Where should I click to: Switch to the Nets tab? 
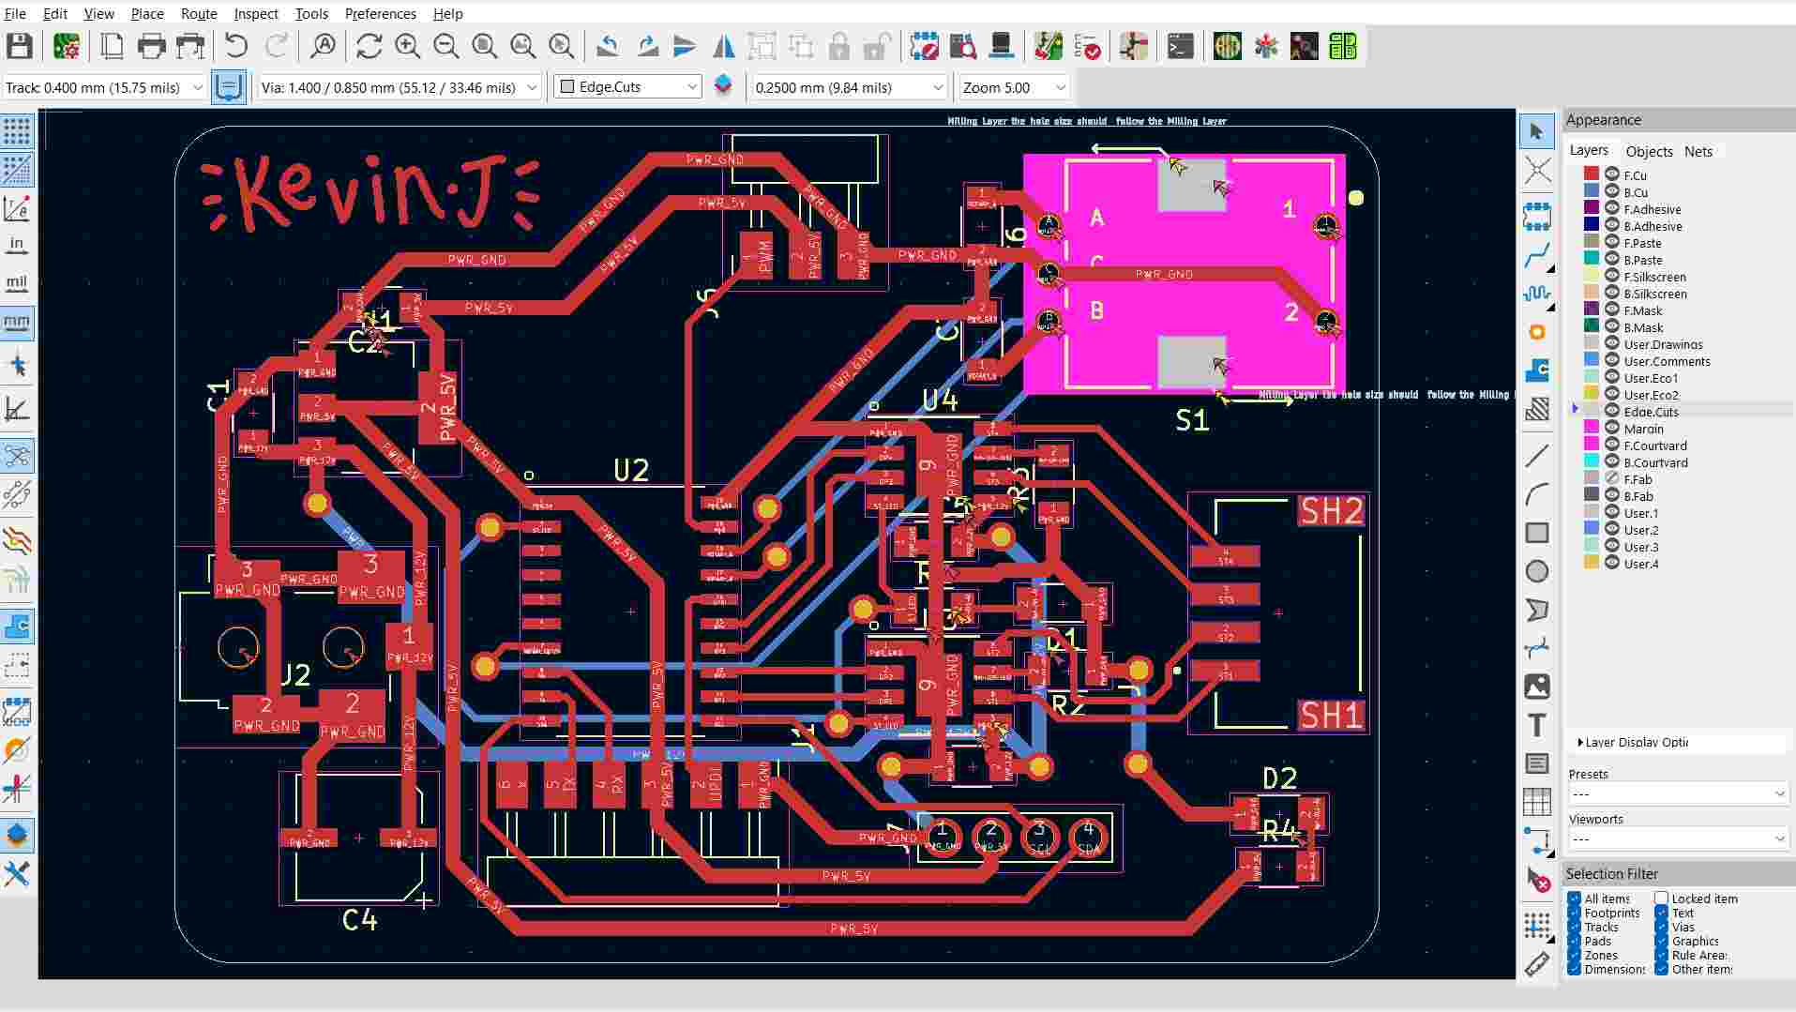coord(1698,151)
